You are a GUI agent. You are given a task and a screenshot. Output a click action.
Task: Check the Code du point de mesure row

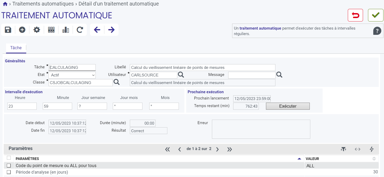(9, 165)
